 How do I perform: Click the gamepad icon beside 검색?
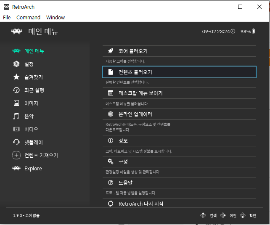203,215
